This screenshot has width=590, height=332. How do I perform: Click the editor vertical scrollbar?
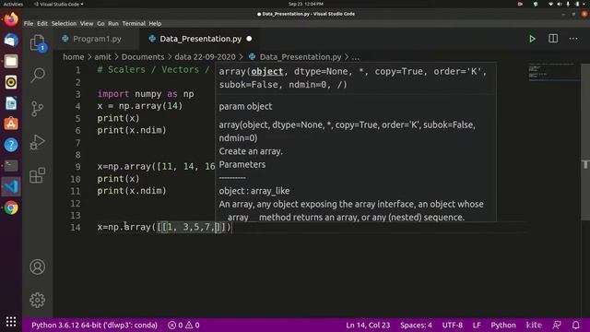[585, 142]
